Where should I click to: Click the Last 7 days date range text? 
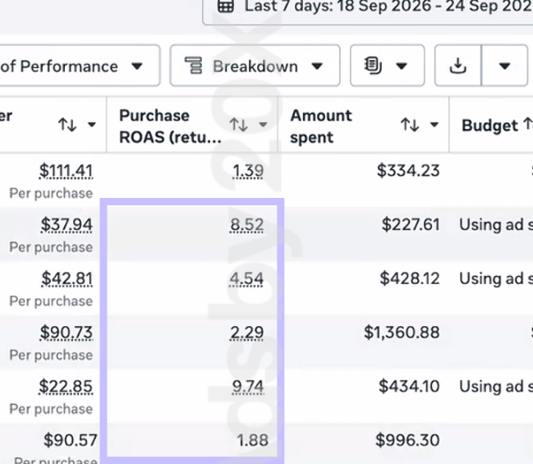coord(388,6)
